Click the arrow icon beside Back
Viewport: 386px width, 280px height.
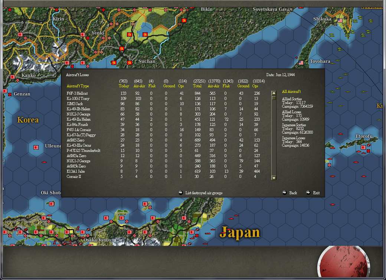[285, 193]
